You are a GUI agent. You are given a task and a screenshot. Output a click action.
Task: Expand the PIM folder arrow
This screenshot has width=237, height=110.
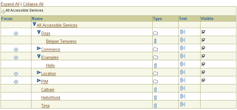pos(39,80)
